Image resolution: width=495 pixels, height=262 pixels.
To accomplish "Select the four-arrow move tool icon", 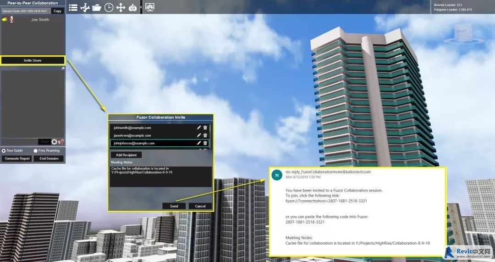I will [121, 7].
